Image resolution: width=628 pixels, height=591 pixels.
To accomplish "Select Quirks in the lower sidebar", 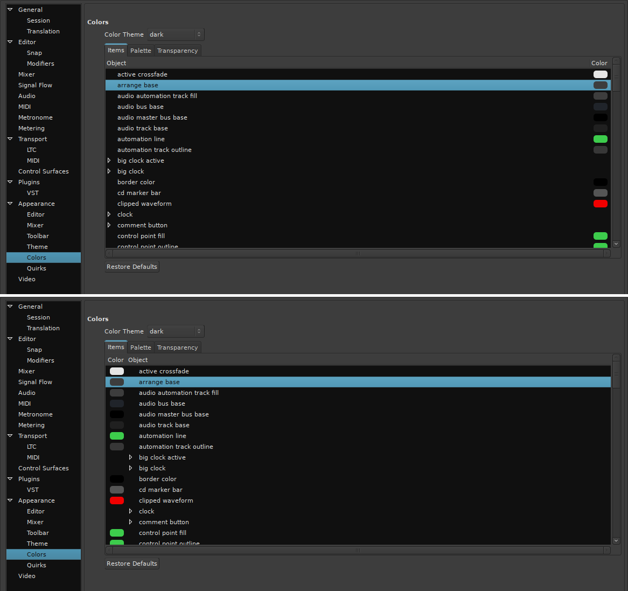I will point(37,565).
